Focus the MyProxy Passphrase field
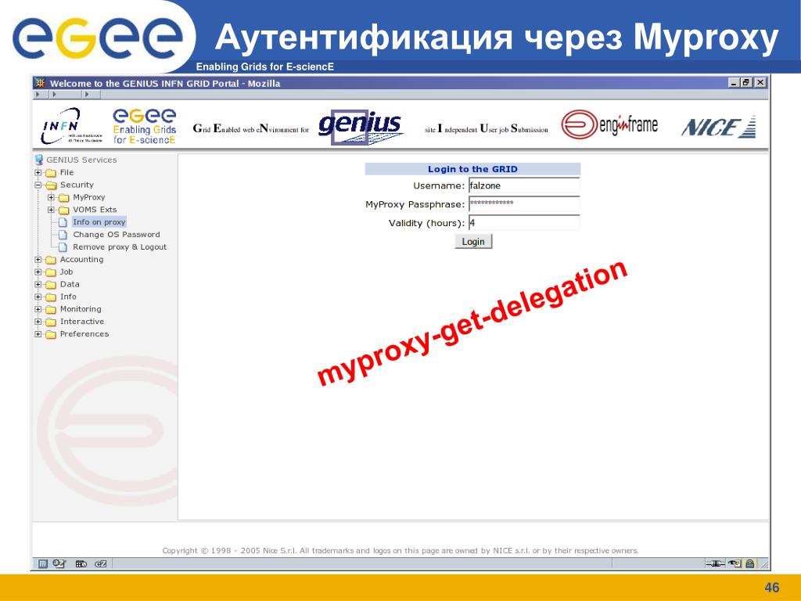801x601 pixels. point(523,204)
